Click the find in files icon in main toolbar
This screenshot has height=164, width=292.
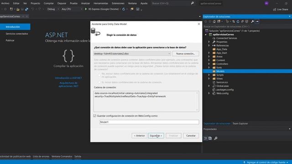point(132,9)
